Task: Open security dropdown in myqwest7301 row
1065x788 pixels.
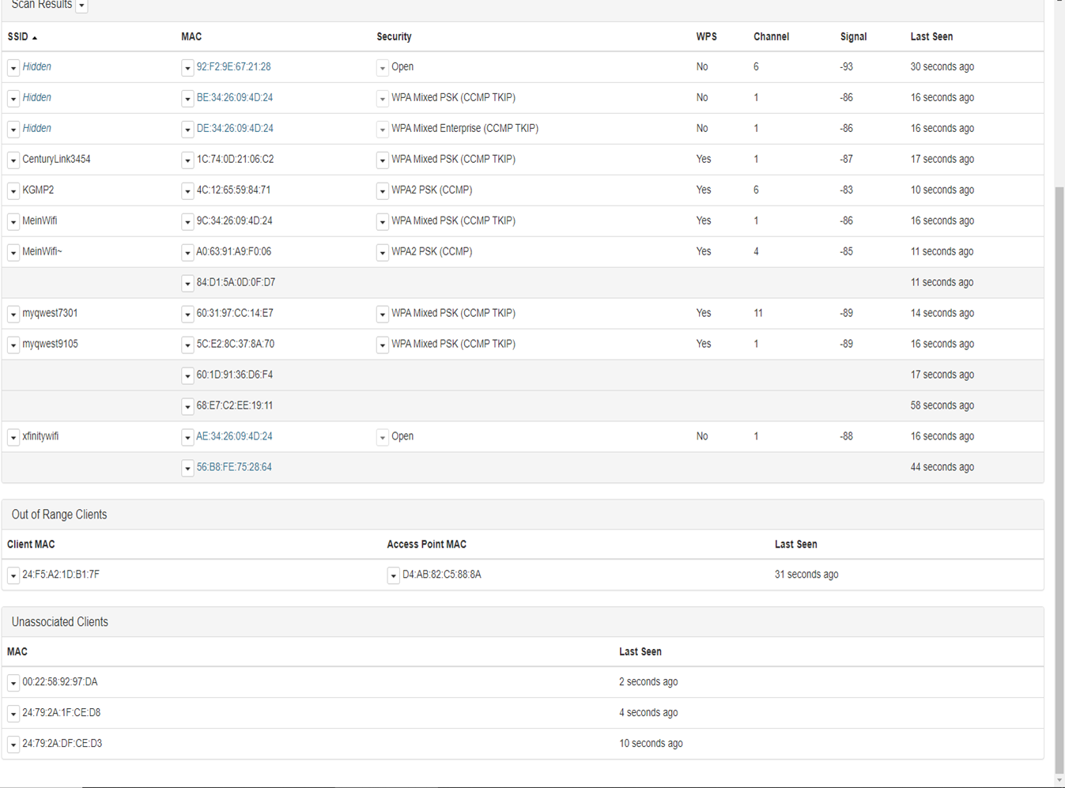Action: coord(383,315)
